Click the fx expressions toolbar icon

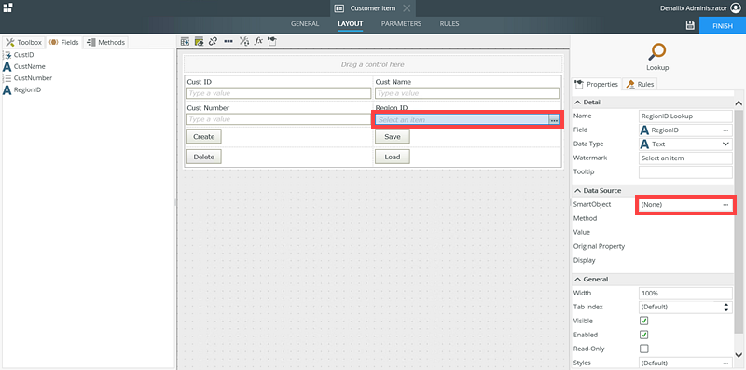pos(258,41)
